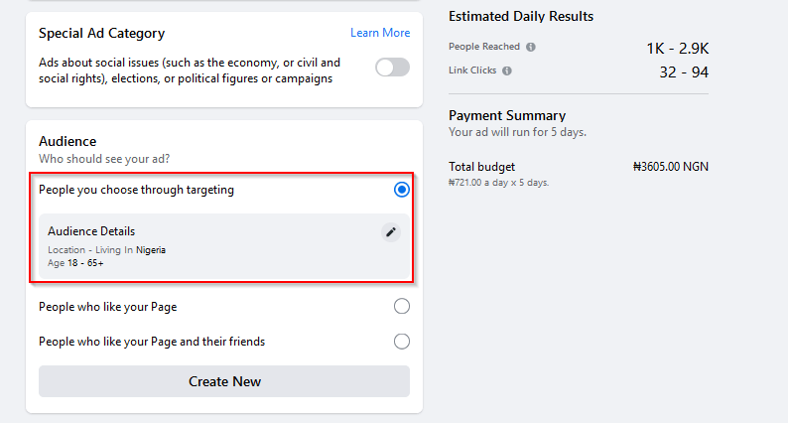This screenshot has height=423, width=788.
Task: Select the 'People you choose through targeting' radio button
Action: tap(402, 190)
